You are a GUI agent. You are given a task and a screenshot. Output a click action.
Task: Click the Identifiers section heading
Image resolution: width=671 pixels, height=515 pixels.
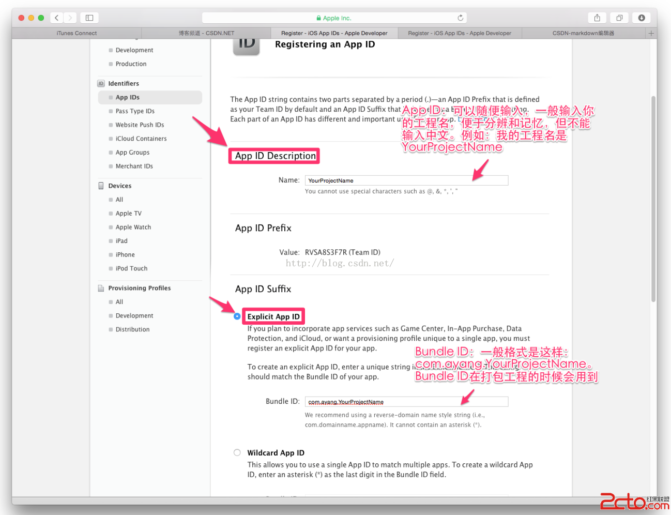point(124,83)
